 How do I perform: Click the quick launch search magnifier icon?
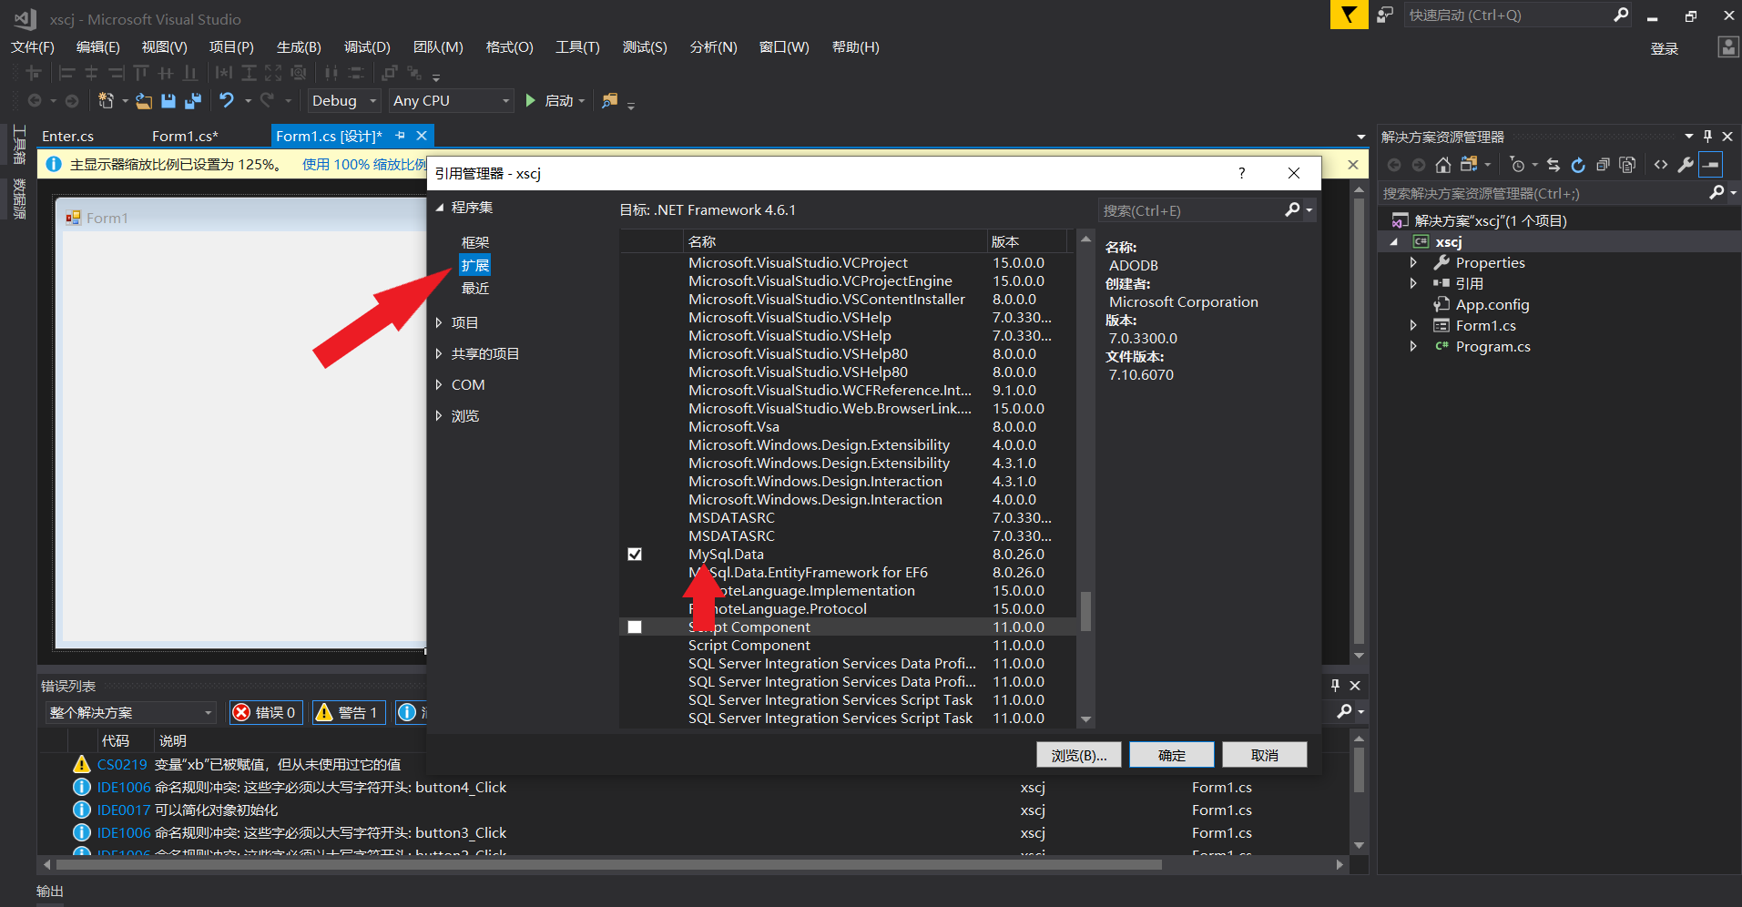[1621, 15]
